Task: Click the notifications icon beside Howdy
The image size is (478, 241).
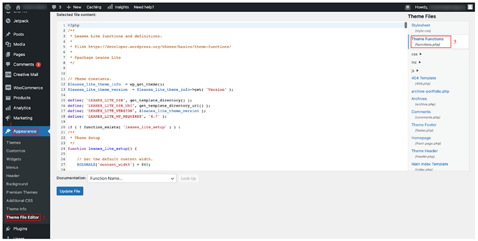Action: pyautogui.click(x=407, y=7)
